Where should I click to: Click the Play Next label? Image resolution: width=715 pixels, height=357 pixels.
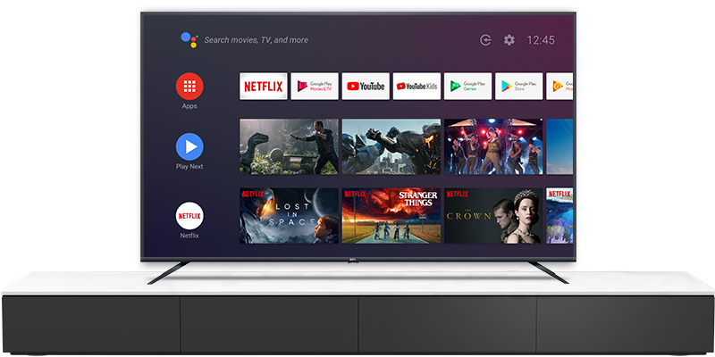pyautogui.click(x=189, y=167)
